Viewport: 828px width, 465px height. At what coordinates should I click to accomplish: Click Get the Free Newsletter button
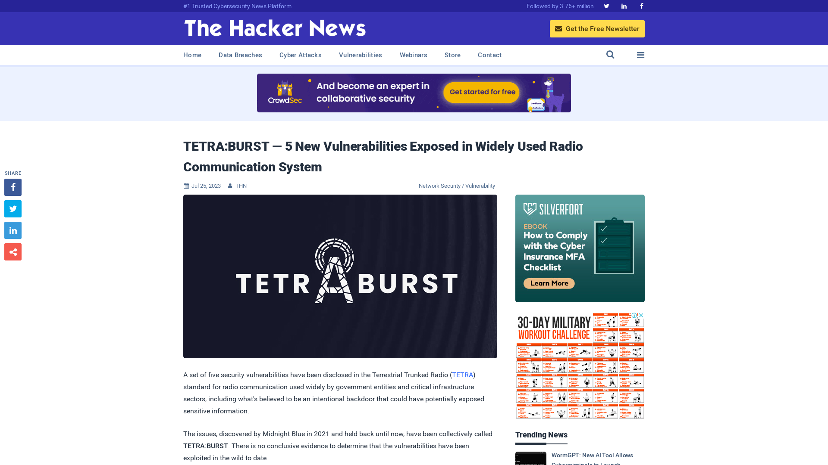point(597,28)
